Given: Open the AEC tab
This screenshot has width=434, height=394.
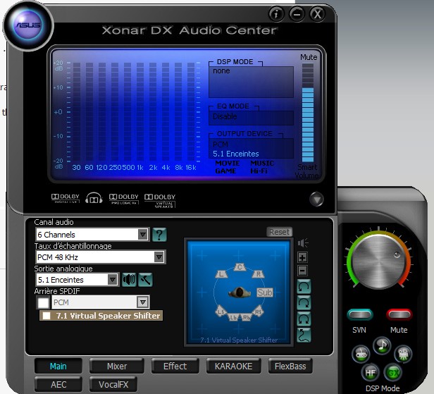Looking at the screenshot, I should click(x=58, y=384).
